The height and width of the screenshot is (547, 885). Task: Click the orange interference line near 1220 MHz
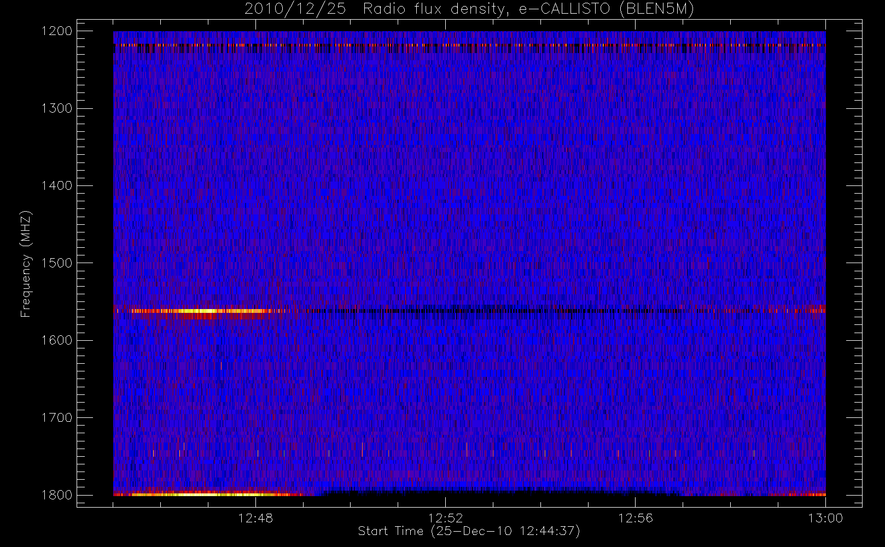click(469, 45)
